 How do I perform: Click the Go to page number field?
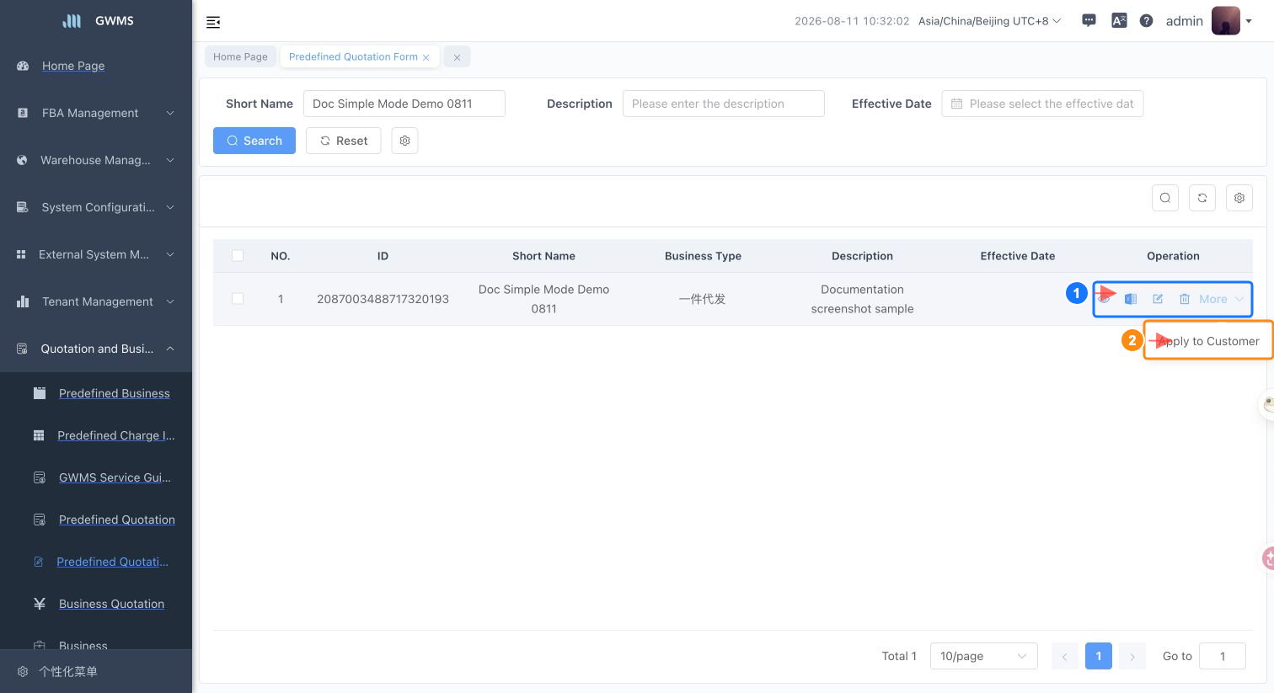(x=1223, y=656)
